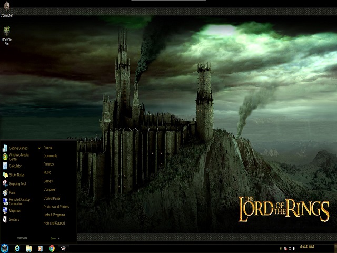Click the Getting Started icon
This screenshot has height=253, width=337.
pos(5,148)
